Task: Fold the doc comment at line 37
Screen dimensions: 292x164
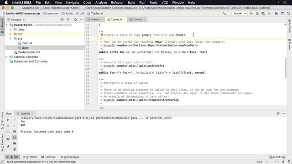Action: coord(98,32)
